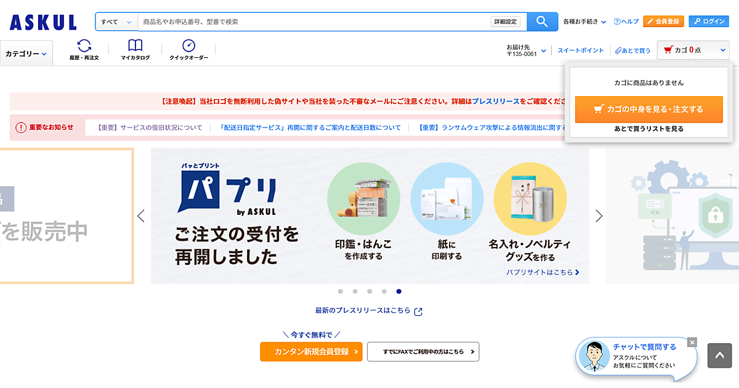
Task: Open the 各種お手続き dropdown
Action: pyautogui.click(x=584, y=22)
